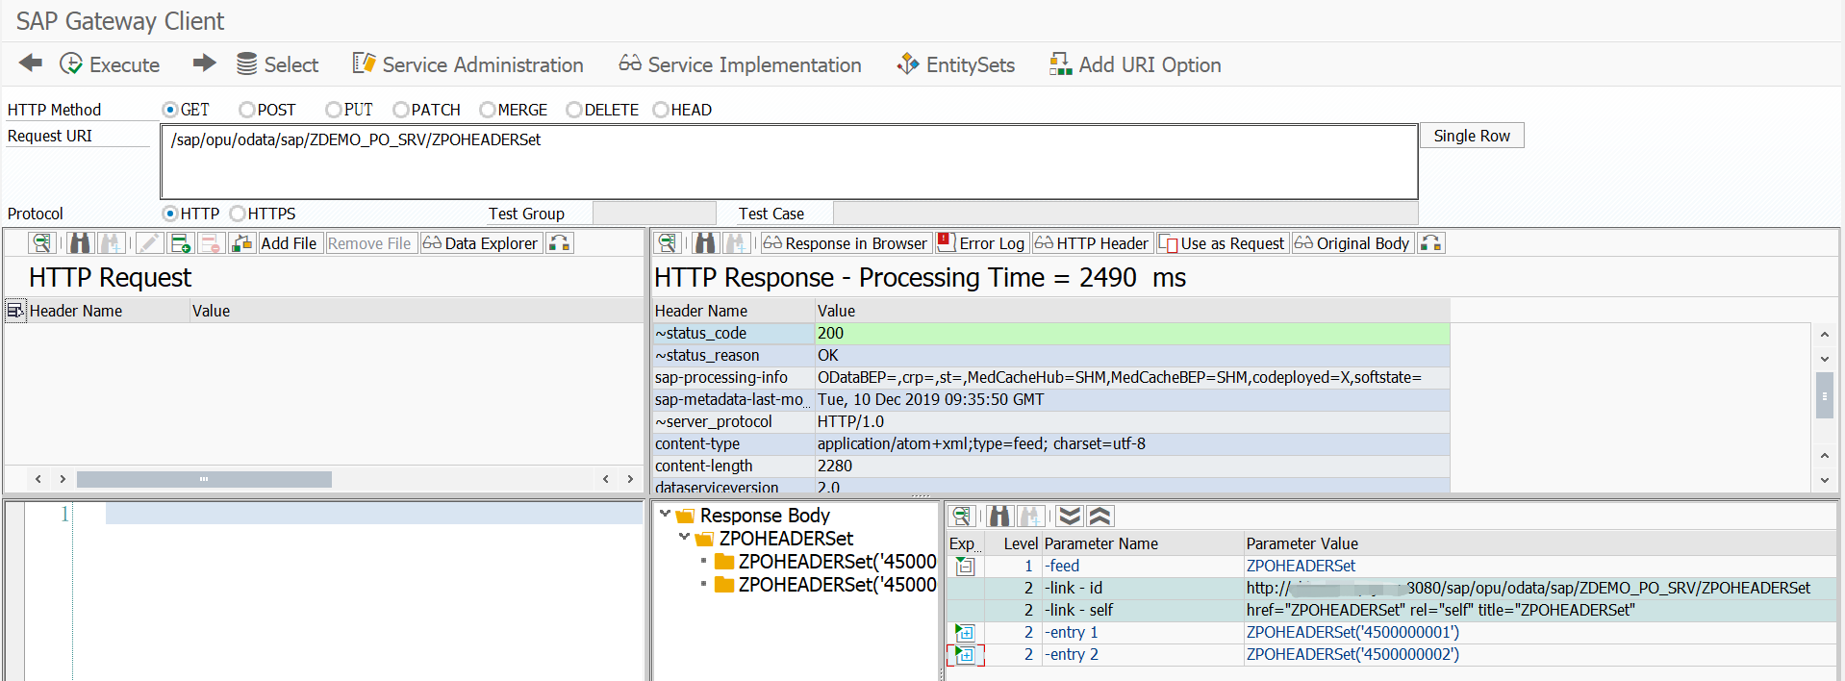Click the Add File button
1845x681 pixels.
289,243
